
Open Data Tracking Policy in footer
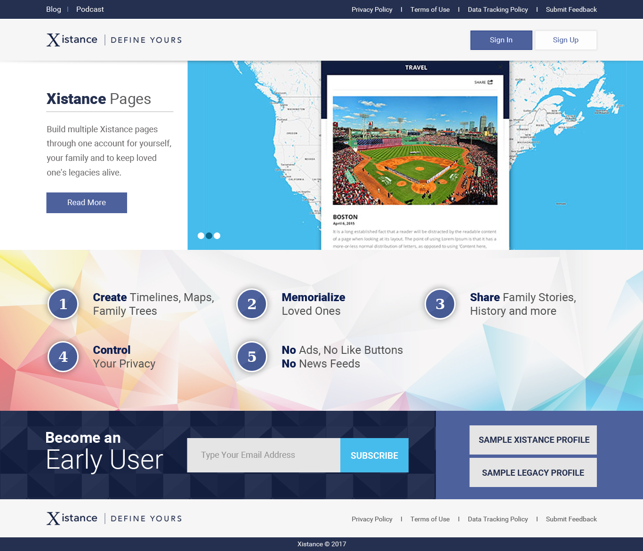pos(498,519)
